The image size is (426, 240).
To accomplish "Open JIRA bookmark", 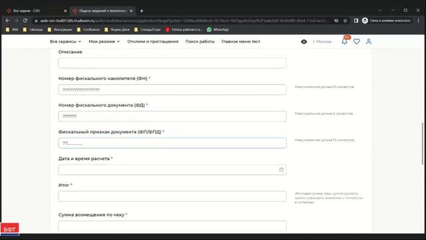I will coord(12,29).
